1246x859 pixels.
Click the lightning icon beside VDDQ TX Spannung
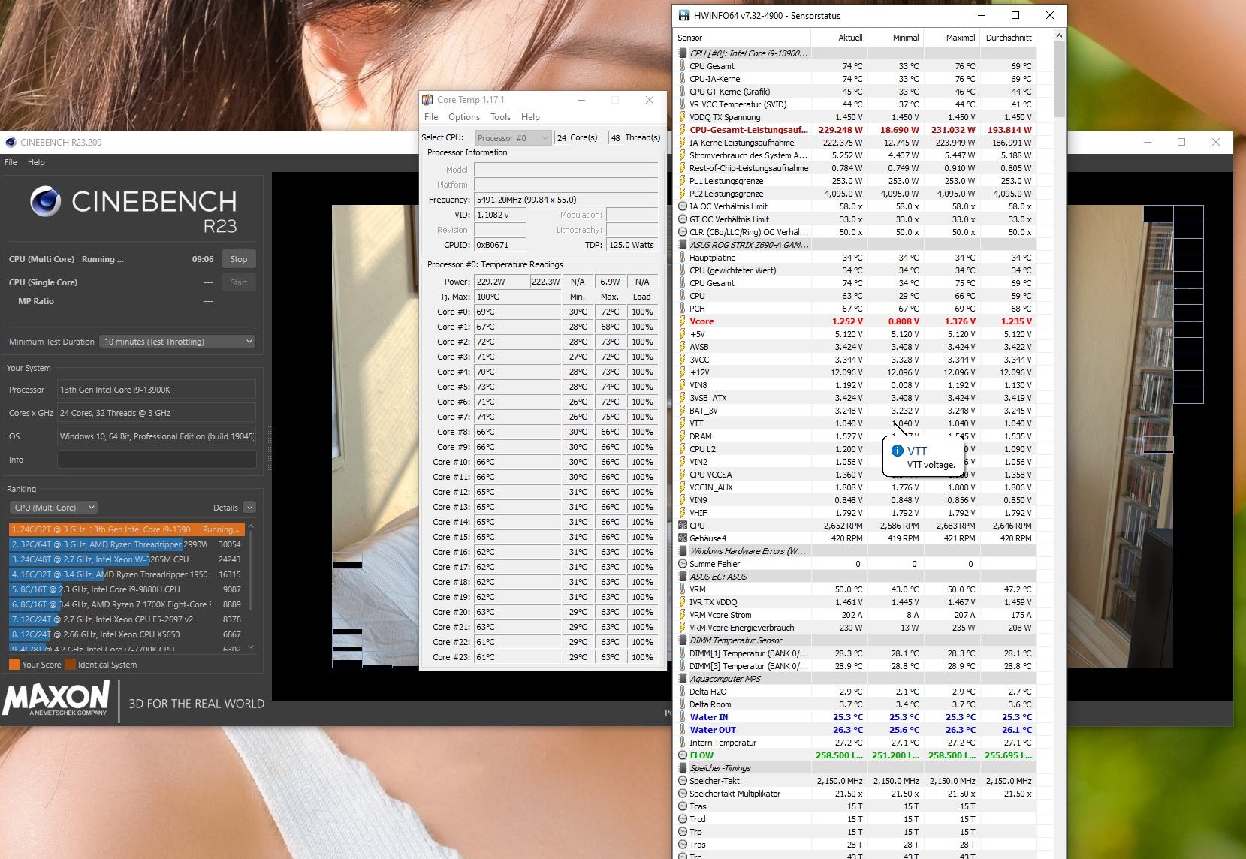pos(683,117)
